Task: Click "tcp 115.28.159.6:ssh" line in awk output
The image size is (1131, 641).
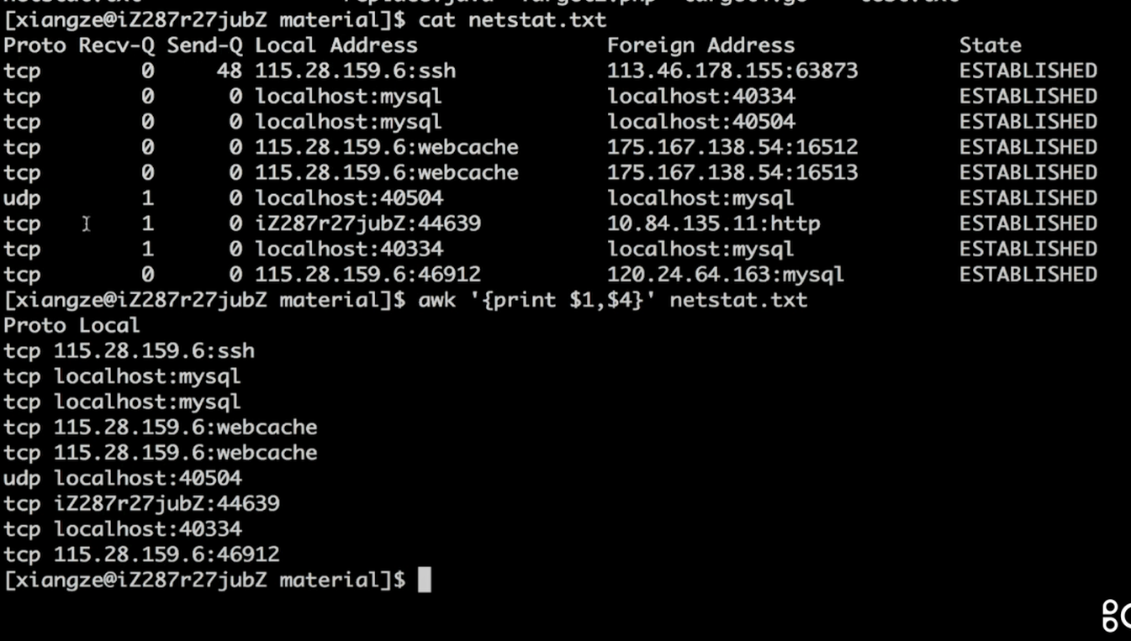Action: [129, 350]
